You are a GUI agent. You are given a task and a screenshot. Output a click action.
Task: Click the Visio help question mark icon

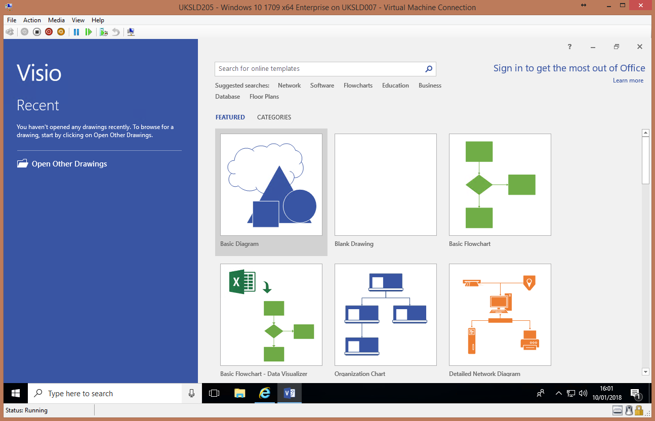[569, 47]
